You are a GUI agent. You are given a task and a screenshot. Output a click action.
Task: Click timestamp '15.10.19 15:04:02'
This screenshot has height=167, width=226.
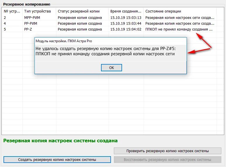[126, 29]
